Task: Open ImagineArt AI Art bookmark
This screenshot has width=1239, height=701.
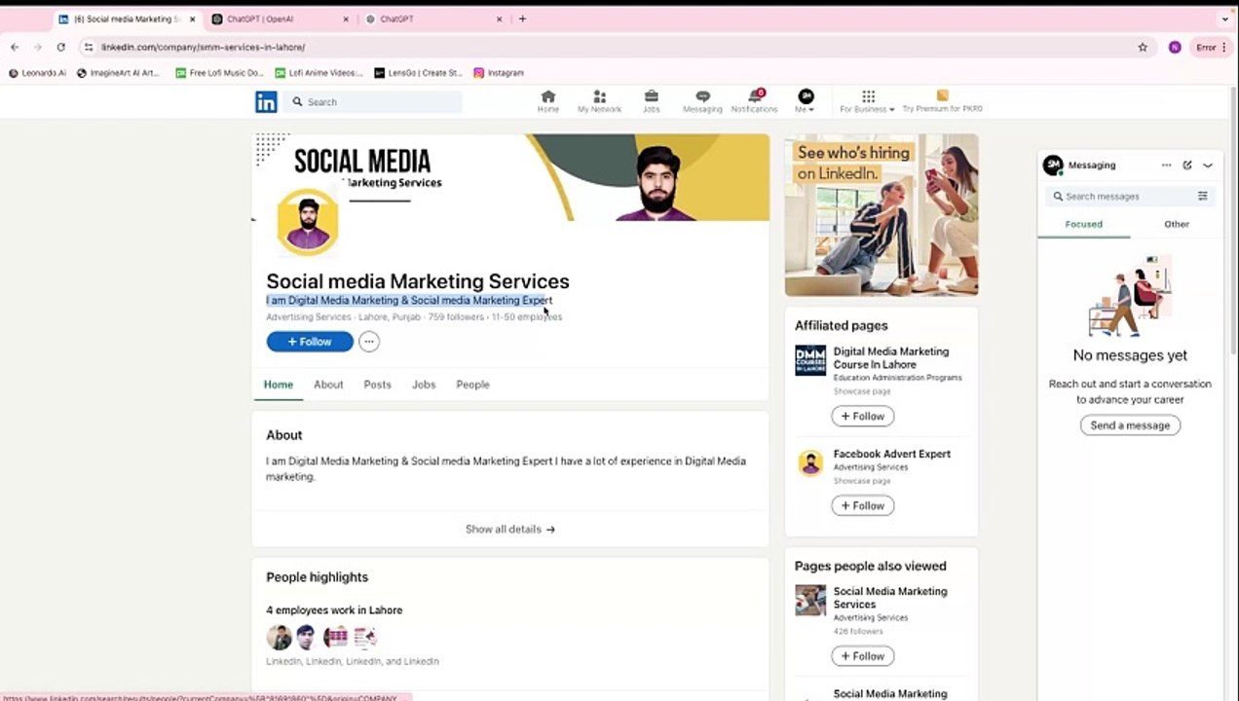Action: [119, 73]
